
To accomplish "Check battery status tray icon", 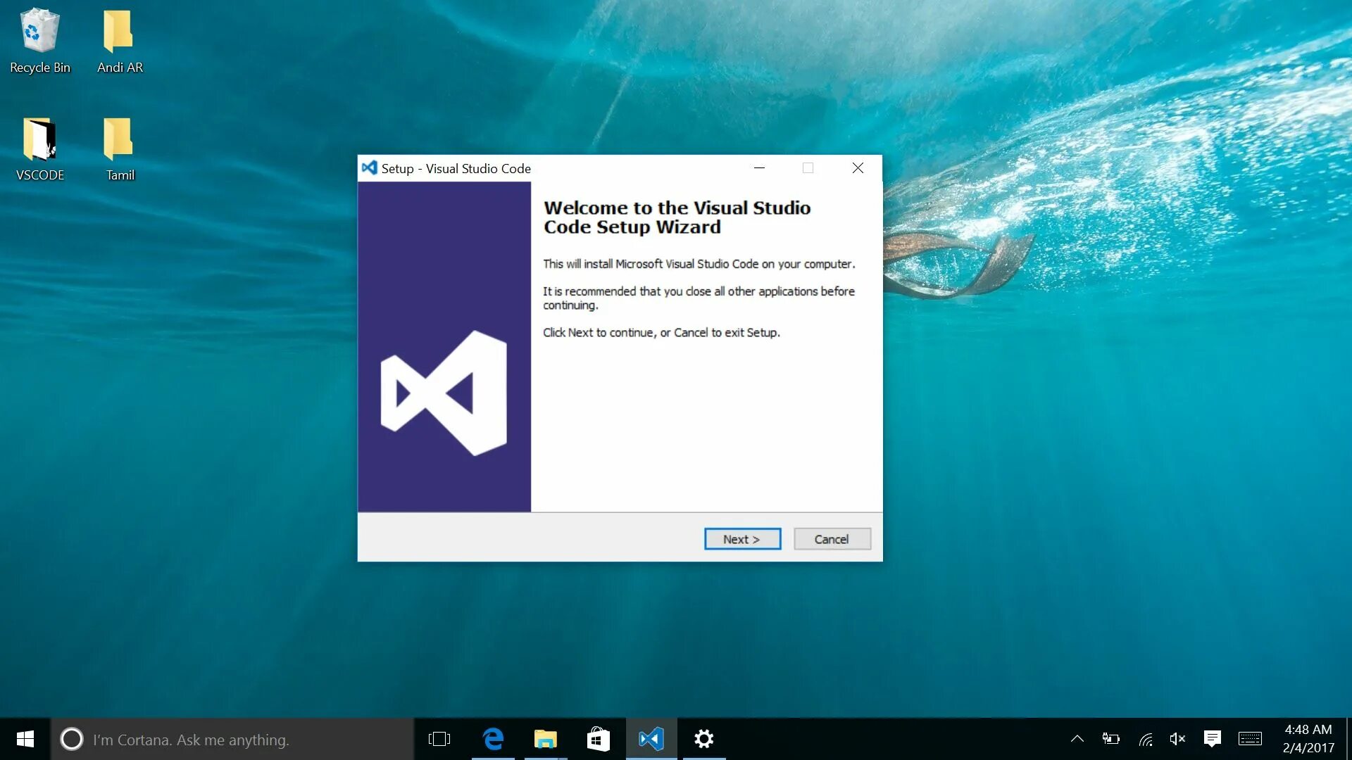I will coord(1111,739).
